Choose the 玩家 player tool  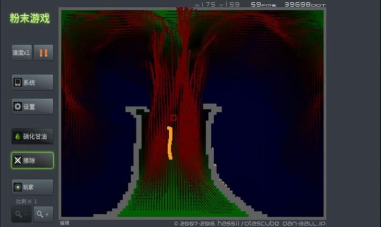[x=32, y=187]
